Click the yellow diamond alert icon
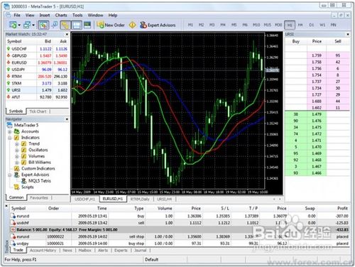The image size is (355, 267). [x=133, y=25]
